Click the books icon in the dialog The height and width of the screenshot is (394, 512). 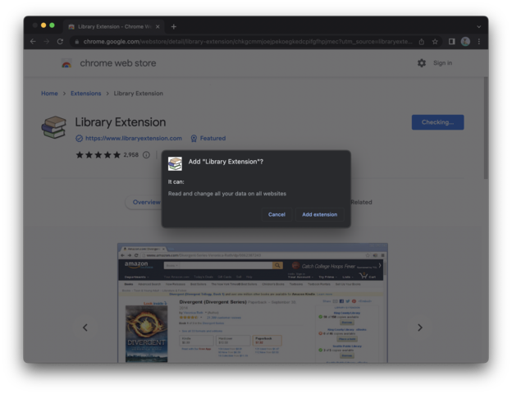tap(175, 163)
